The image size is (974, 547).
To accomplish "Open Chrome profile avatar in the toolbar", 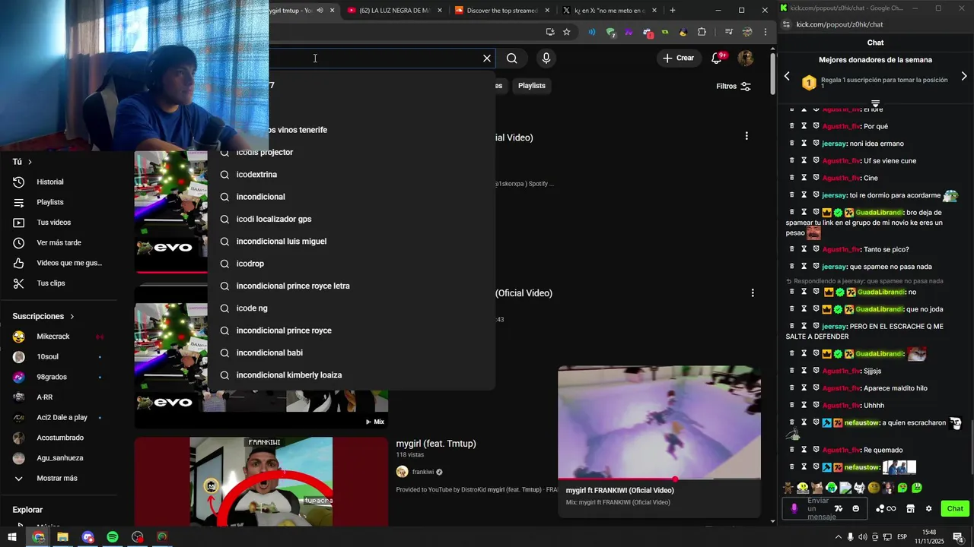I will [747, 32].
